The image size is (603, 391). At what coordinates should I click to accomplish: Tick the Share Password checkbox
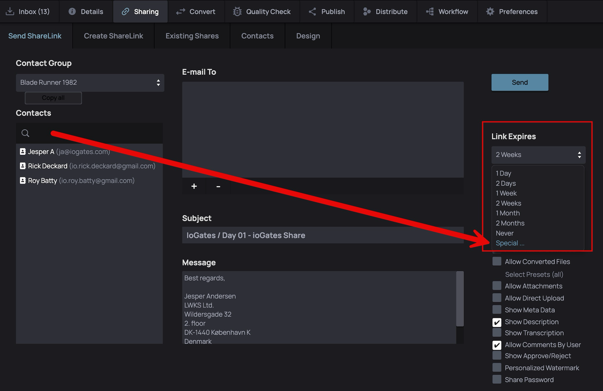pos(497,379)
